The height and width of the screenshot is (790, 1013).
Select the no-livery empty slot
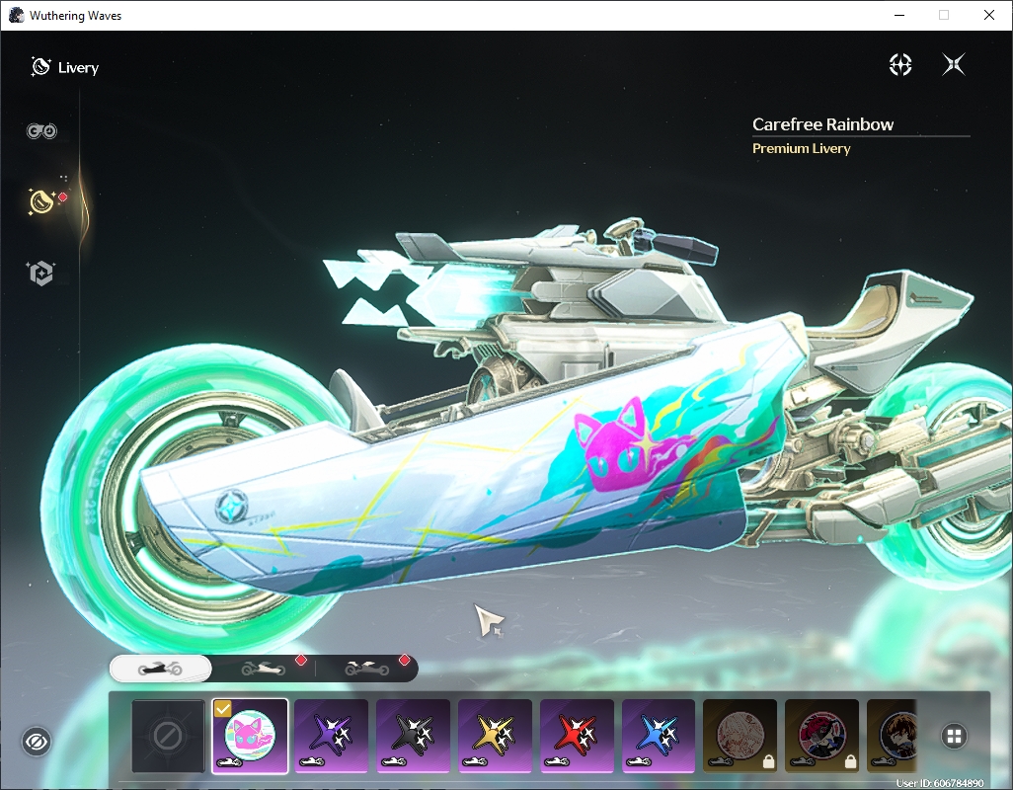tap(168, 736)
